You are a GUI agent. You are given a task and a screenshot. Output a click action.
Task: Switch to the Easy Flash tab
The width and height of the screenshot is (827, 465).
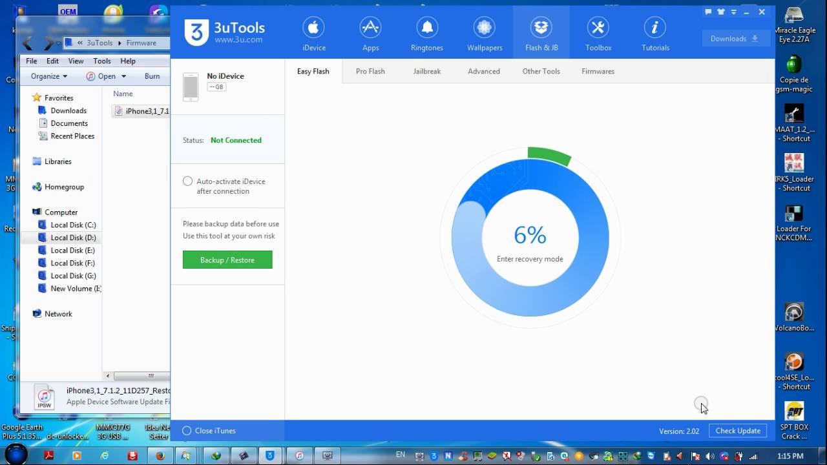(x=313, y=72)
